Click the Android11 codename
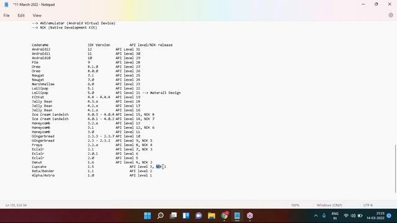Viewport: 397px width, 223px height. point(41,54)
